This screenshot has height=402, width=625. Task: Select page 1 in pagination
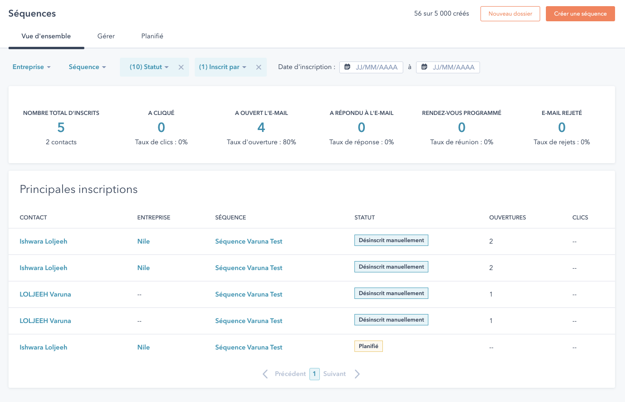314,374
